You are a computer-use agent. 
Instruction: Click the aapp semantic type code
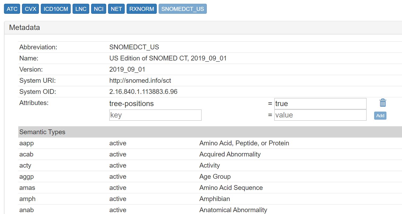[x=26, y=143]
